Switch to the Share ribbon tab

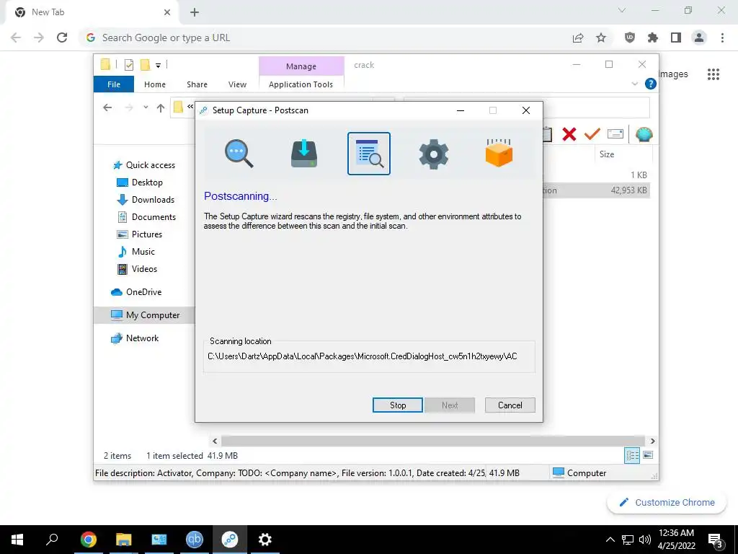point(197,84)
